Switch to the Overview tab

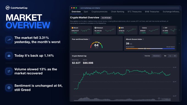(76, 12)
